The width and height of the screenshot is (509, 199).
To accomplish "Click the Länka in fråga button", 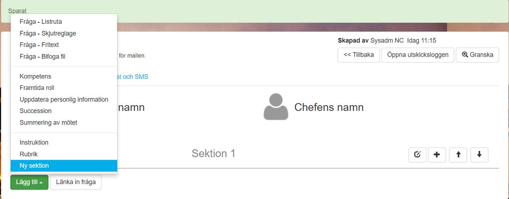I will (x=76, y=182).
